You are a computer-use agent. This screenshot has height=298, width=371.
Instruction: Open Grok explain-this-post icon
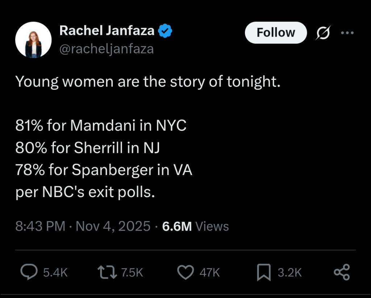pos(322,33)
